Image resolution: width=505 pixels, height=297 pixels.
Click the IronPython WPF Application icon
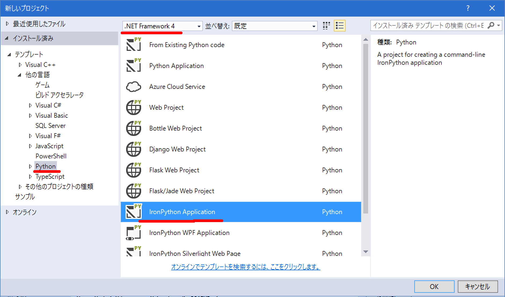[x=133, y=233]
